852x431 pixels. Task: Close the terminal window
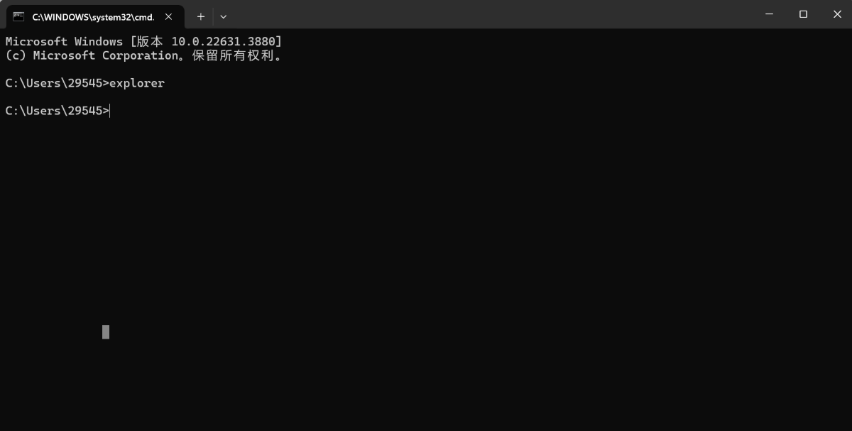pos(836,14)
